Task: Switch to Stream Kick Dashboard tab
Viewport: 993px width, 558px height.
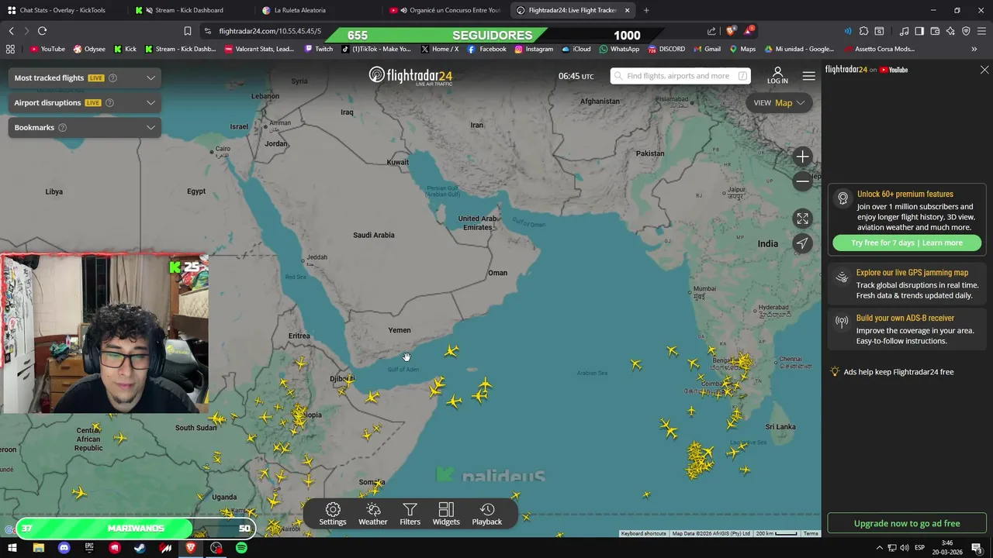Action: pyautogui.click(x=189, y=10)
